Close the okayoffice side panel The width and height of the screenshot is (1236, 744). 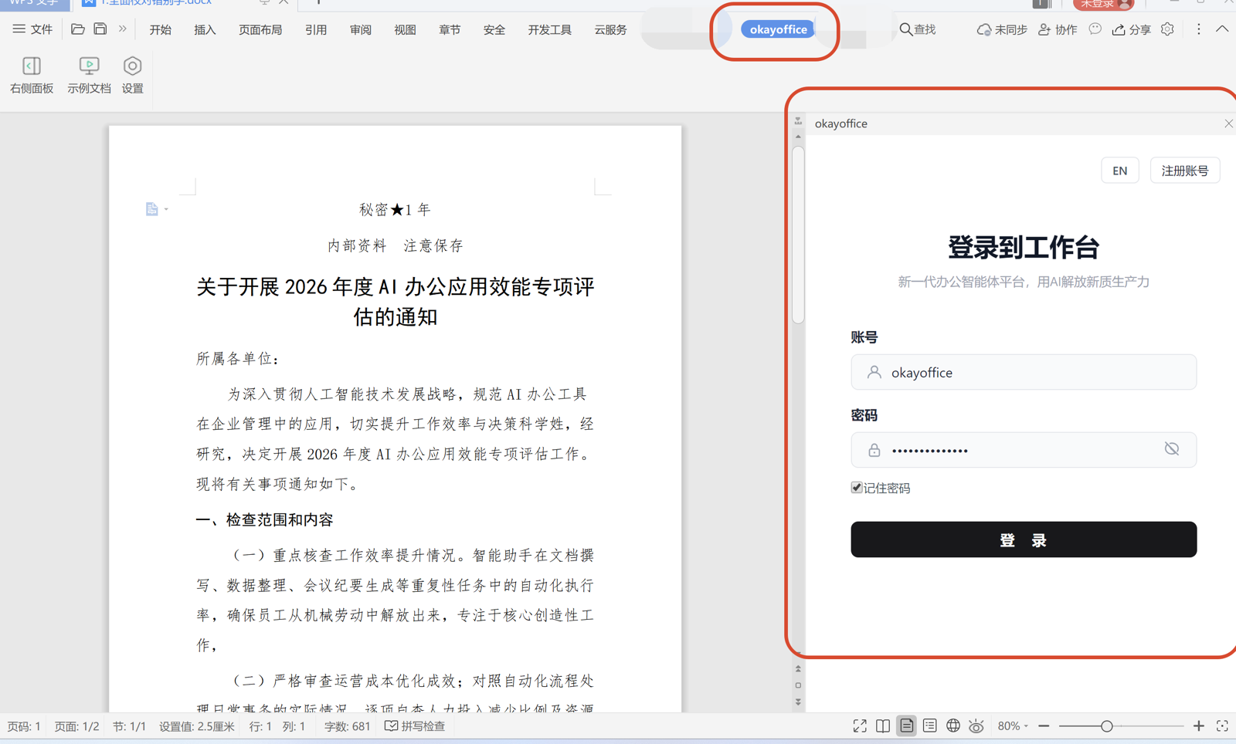tap(1228, 123)
